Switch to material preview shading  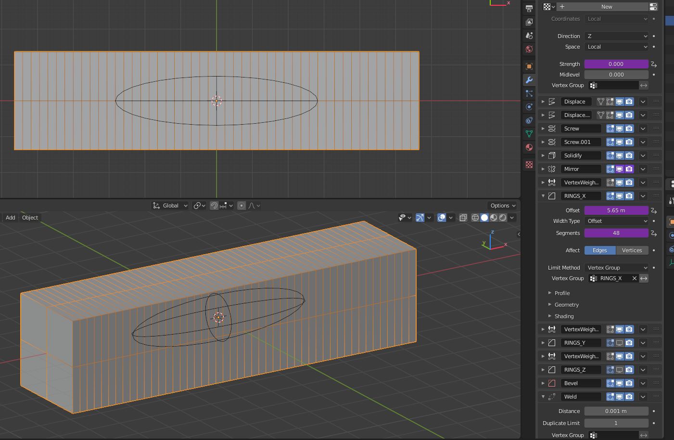coord(494,218)
